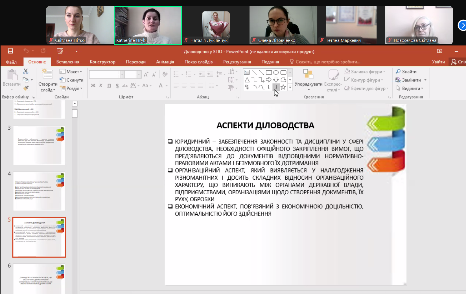Click Увійти sign-in link

438,62
